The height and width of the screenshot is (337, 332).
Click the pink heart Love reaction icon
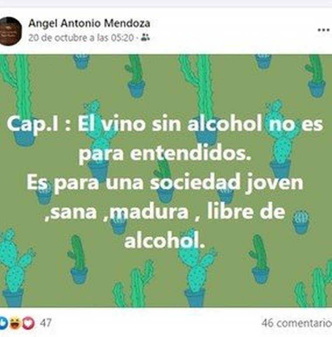[x=28, y=323]
